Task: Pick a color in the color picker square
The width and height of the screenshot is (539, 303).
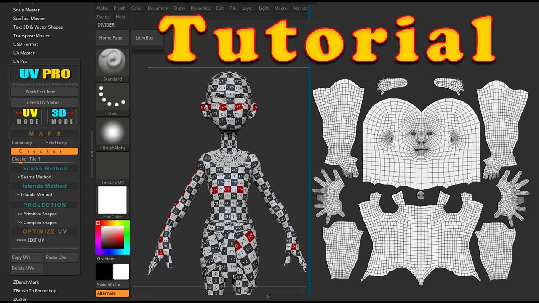Action: click(x=112, y=237)
